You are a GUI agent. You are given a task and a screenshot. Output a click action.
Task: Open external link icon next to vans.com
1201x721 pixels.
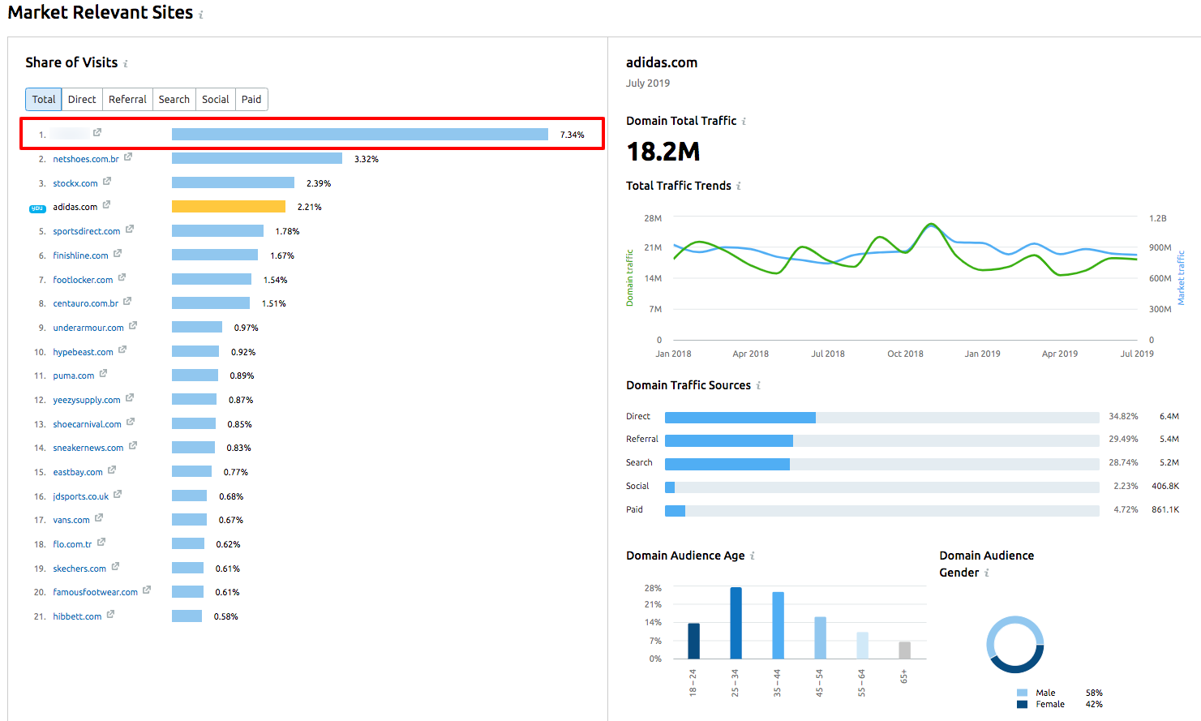point(99,518)
